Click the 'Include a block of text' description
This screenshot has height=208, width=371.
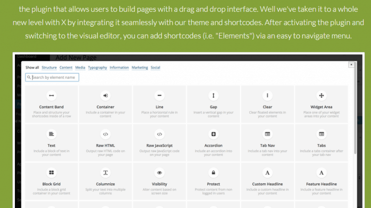[51, 153]
